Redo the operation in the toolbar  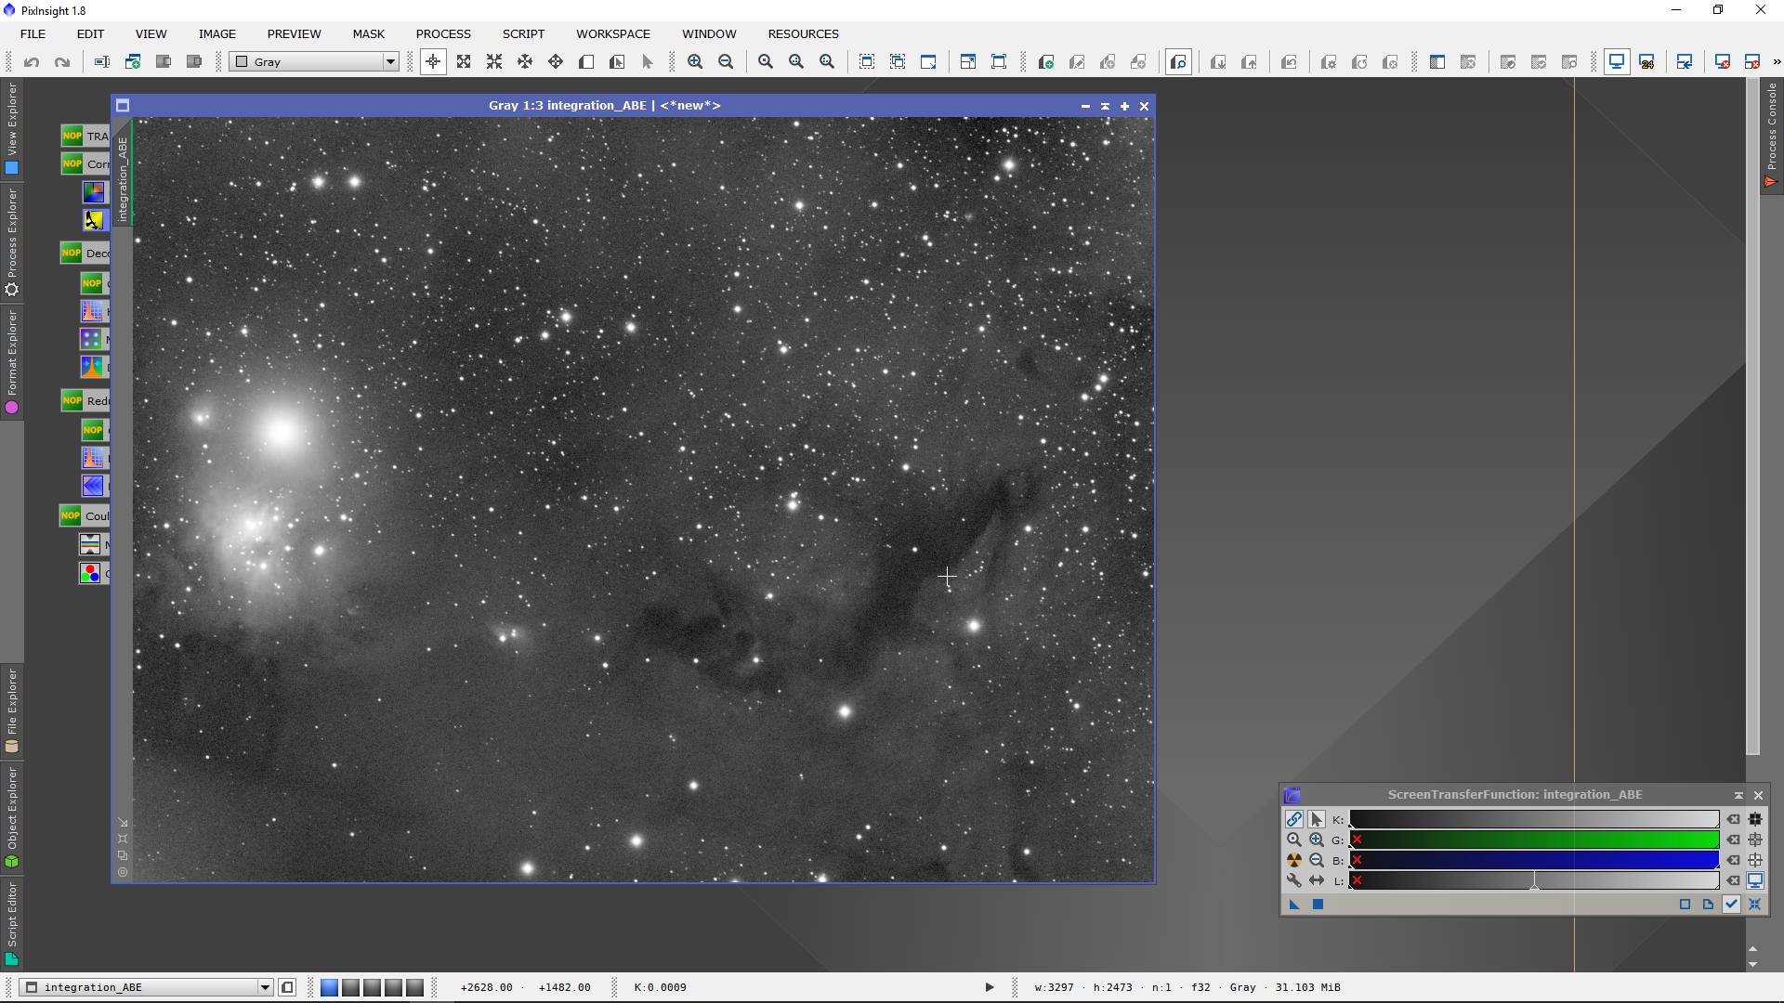tap(62, 62)
